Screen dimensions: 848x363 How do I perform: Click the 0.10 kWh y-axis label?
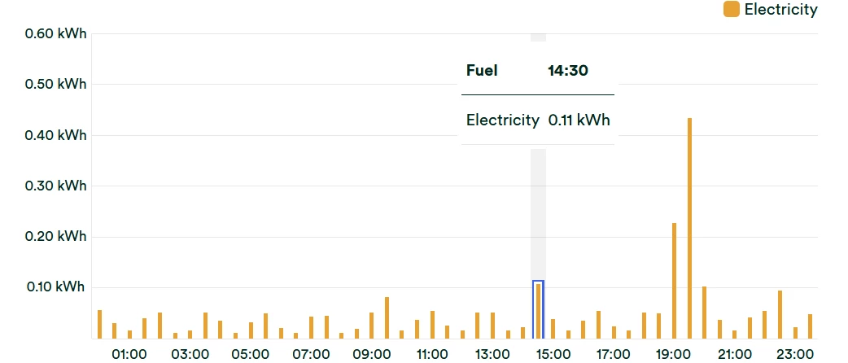tap(55, 287)
